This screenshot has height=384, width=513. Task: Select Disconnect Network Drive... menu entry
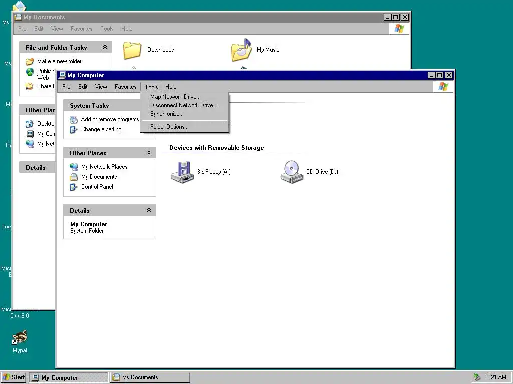[185, 105]
